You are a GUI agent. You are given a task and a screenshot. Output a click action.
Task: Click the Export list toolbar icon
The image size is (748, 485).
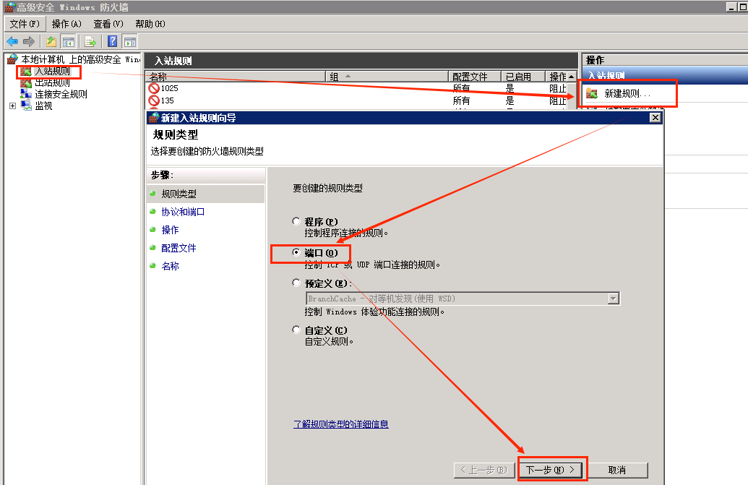point(90,41)
